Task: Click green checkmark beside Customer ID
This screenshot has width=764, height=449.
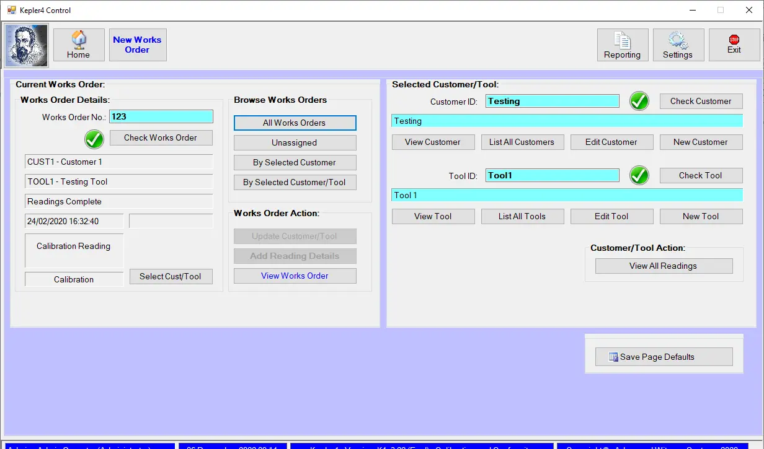Action: 639,101
